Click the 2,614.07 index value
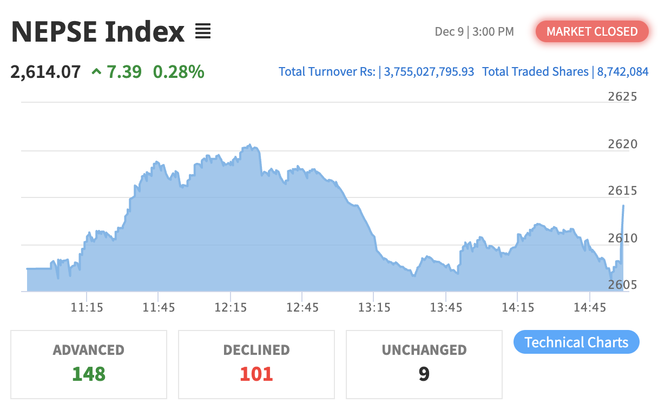This screenshot has height=403, width=658. 45,71
